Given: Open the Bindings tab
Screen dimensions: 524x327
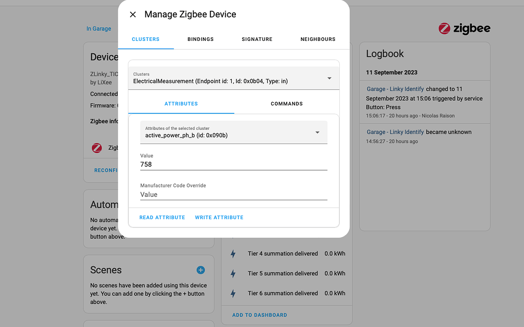Looking at the screenshot, I should click(x=201, y=39).
